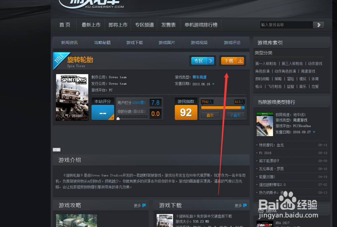Select the 竞速游戏 category link
The width and height of the screenshot is (337, 227).
[308, 71]
